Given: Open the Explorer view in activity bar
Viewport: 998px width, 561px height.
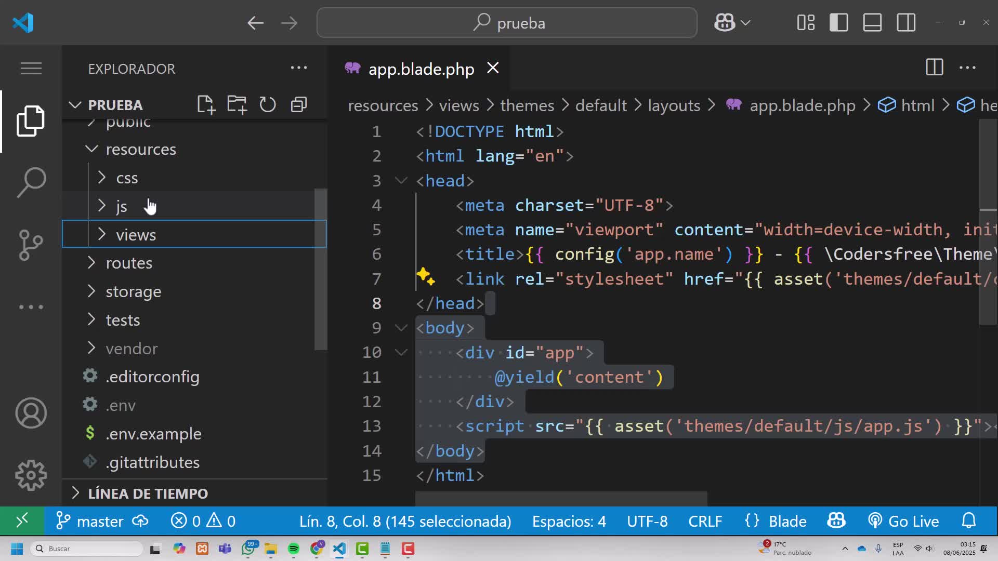Looking at the screenshot, I should 31,121.
